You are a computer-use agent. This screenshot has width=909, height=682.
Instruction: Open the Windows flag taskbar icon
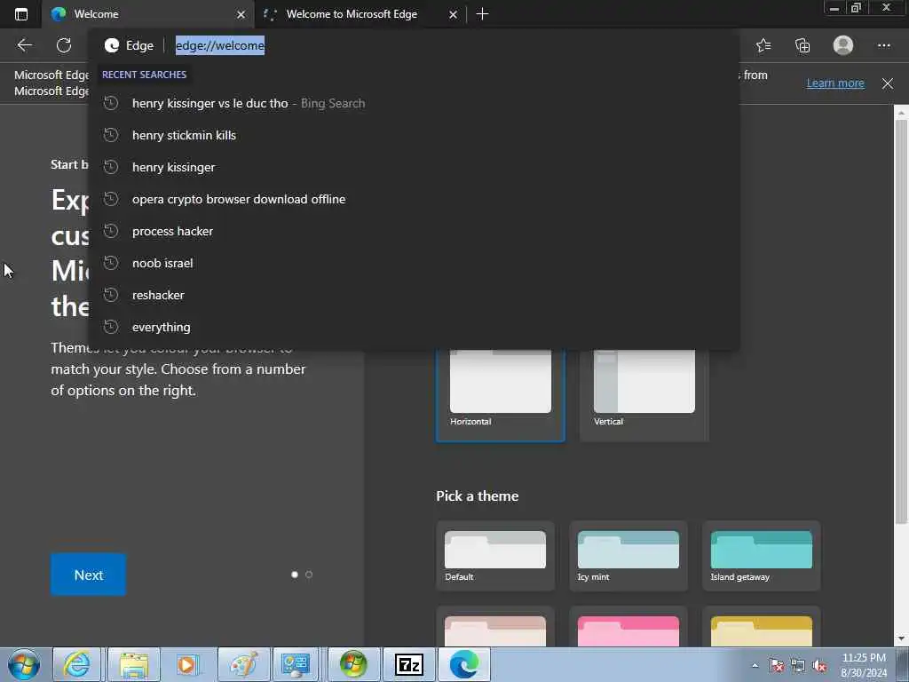click(353, 664)
